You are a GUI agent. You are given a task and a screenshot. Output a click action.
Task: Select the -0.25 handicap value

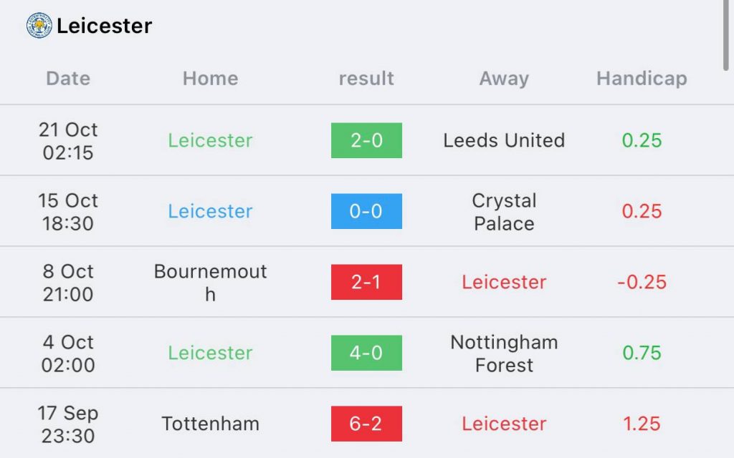pos(642,282)
